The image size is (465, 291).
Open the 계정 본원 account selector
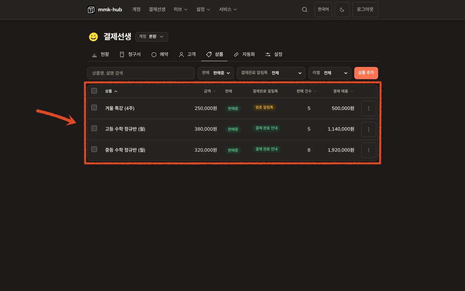pyautogui.click(x=152, y=36)
